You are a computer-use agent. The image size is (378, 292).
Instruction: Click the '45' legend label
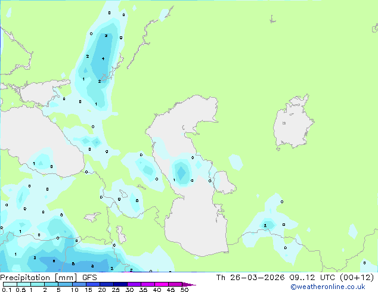(x=171, y=290)
